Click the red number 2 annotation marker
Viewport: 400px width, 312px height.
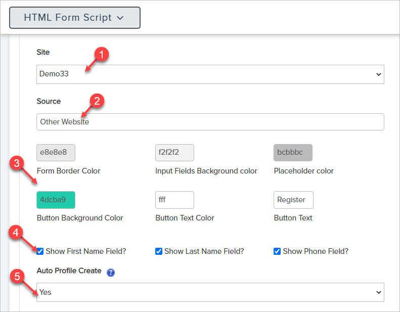97,101
